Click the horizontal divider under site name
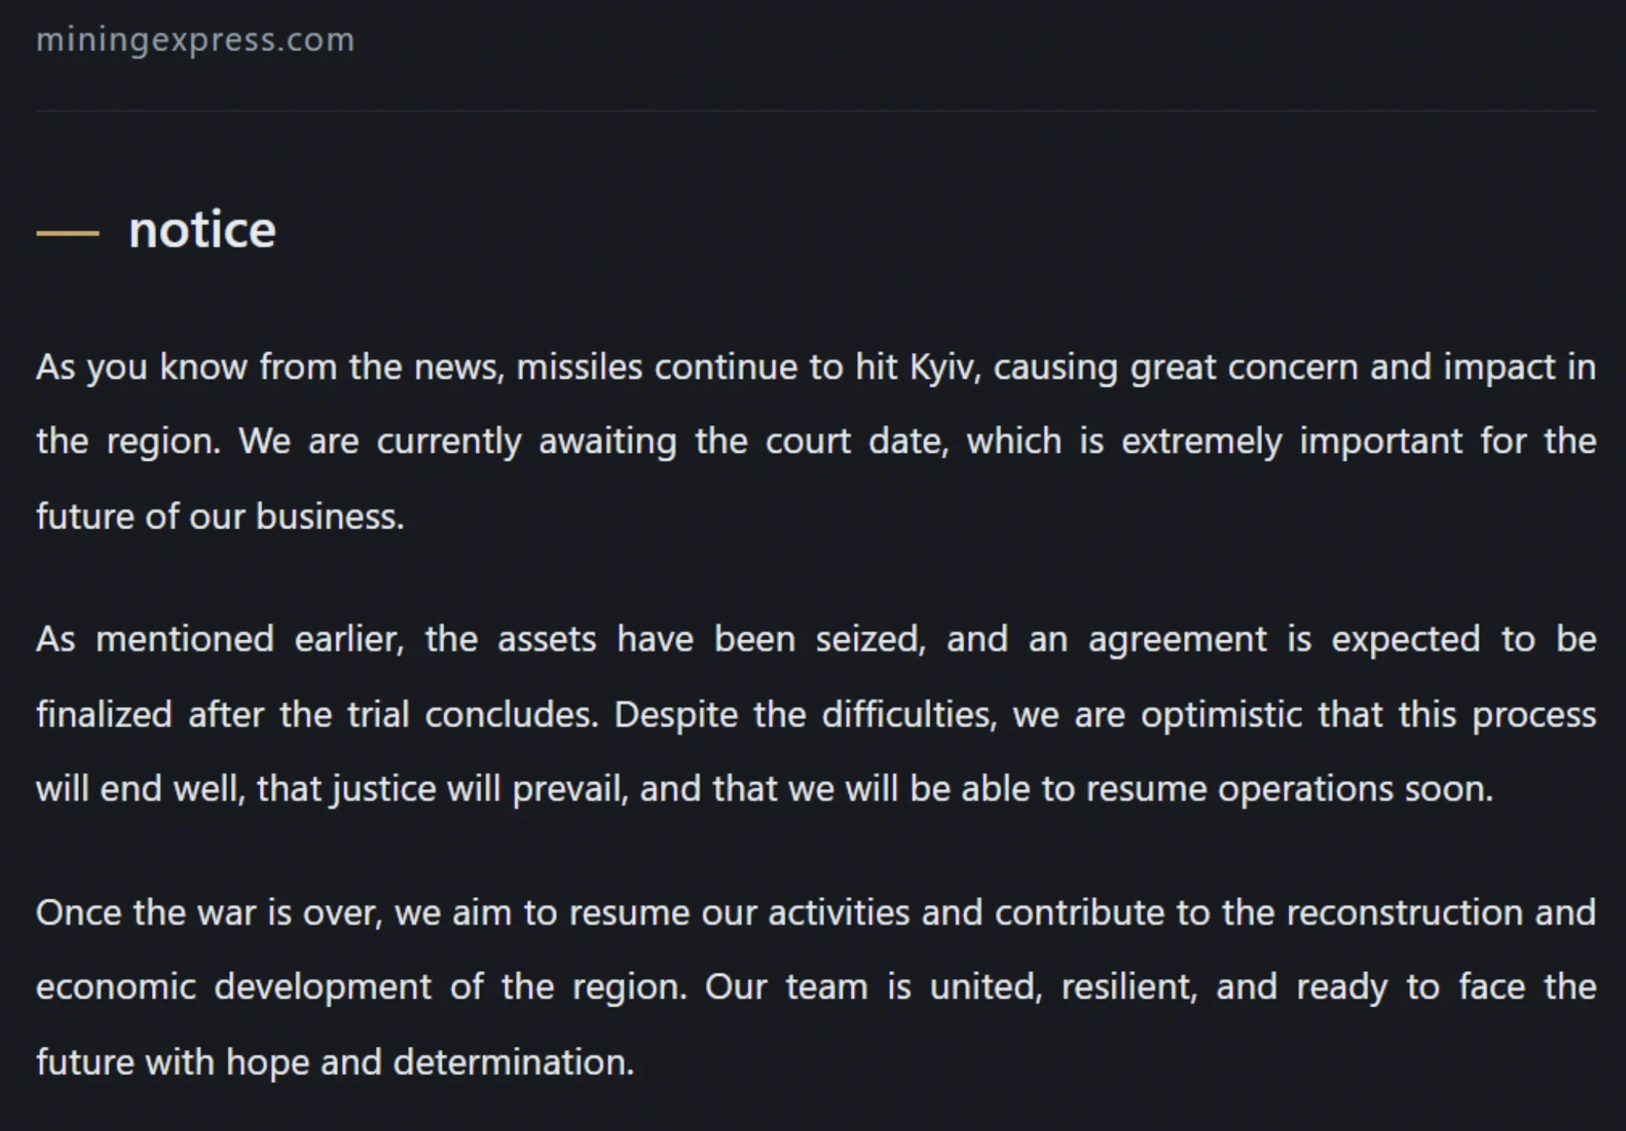The width and height of the screenshot is (1626, 1131). click(816, 111)
